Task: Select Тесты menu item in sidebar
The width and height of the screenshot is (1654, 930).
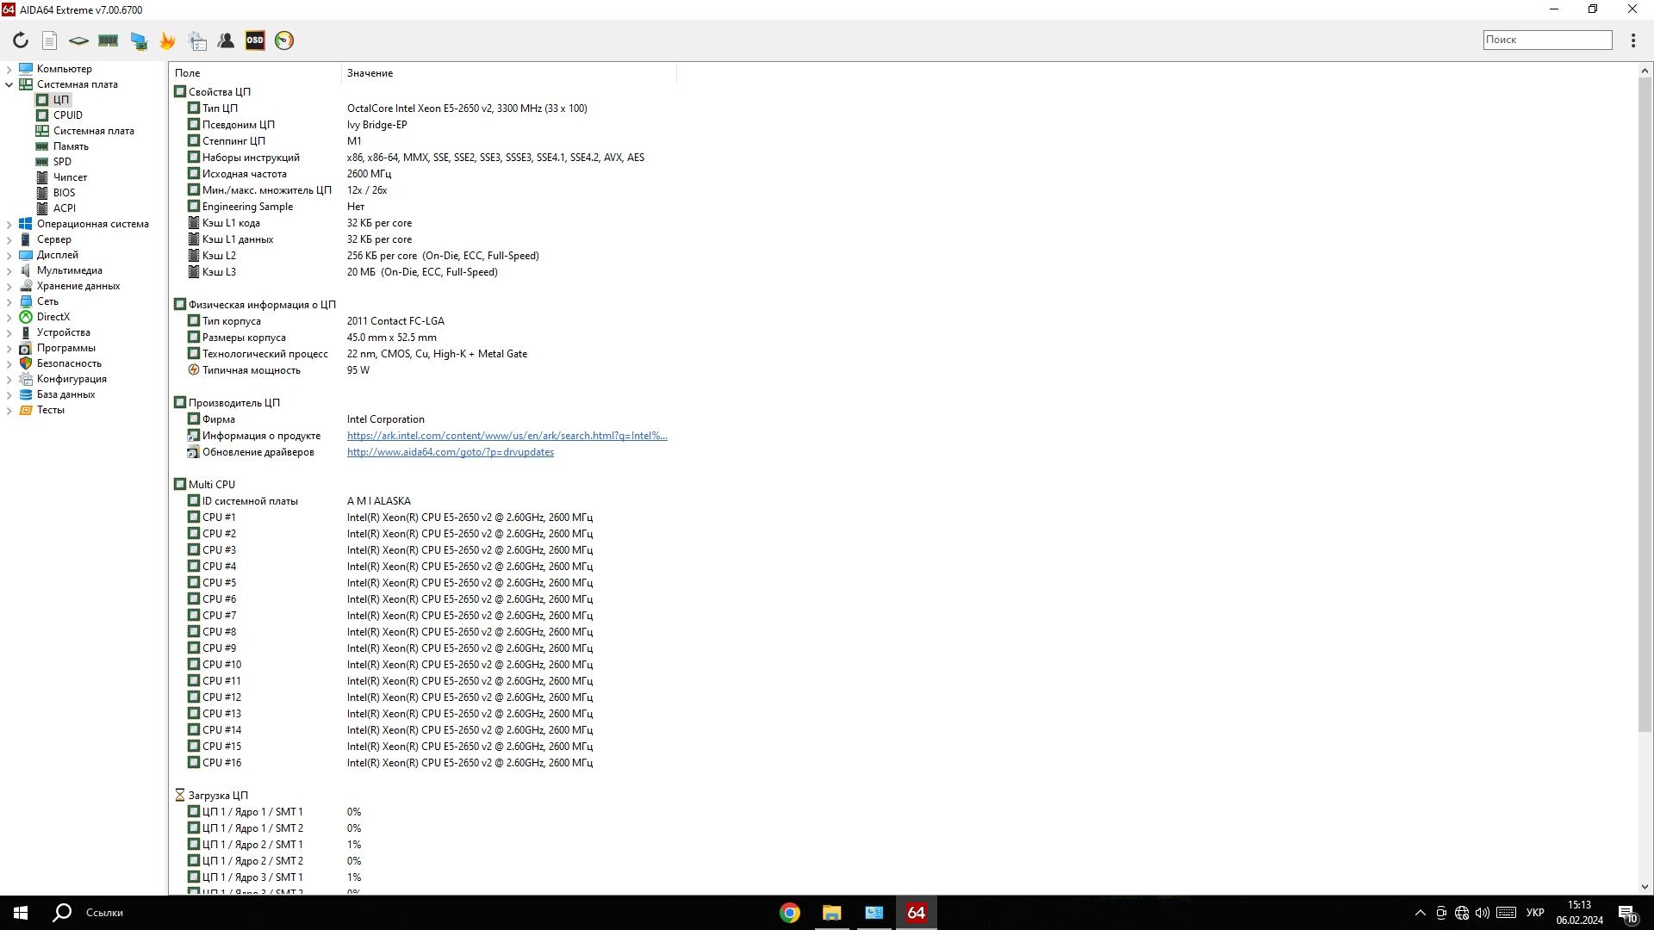Action: coord(50,409)
